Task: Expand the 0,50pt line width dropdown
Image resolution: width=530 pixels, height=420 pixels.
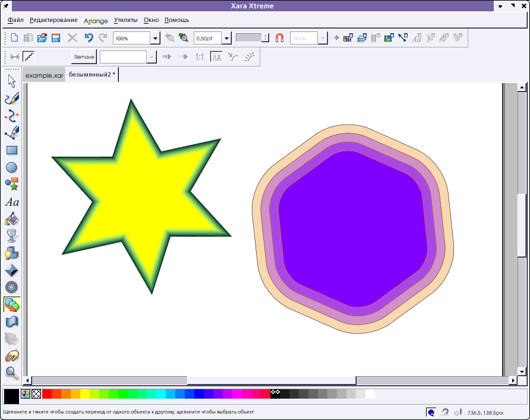Action: pyautogui.click(x=226, y=38)
